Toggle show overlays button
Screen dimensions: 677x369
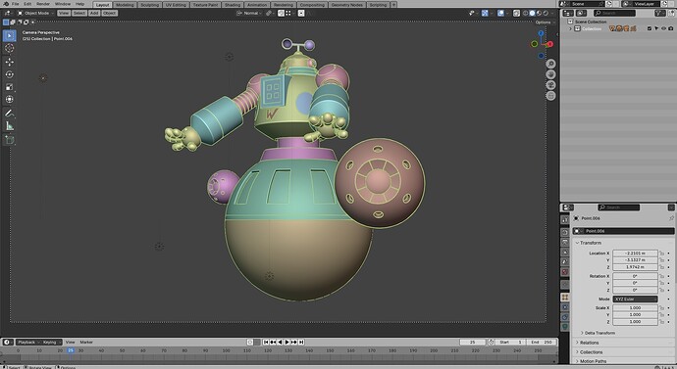point(500,13)
